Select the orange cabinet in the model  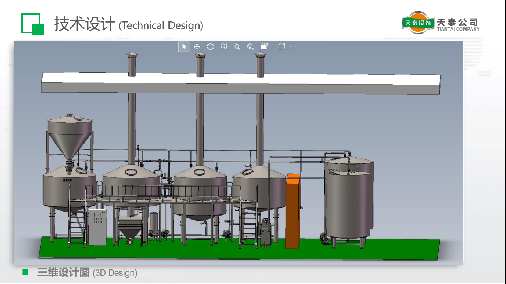pos(292,212)
